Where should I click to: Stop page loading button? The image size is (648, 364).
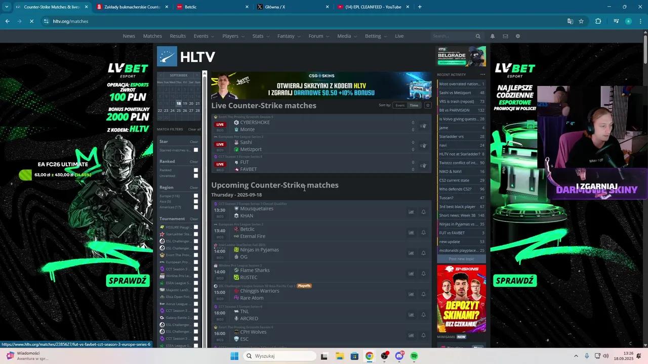coord(31,21)
